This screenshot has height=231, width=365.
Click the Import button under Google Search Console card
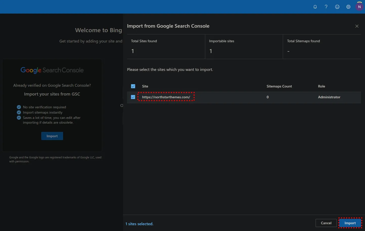tap(52, 136)
